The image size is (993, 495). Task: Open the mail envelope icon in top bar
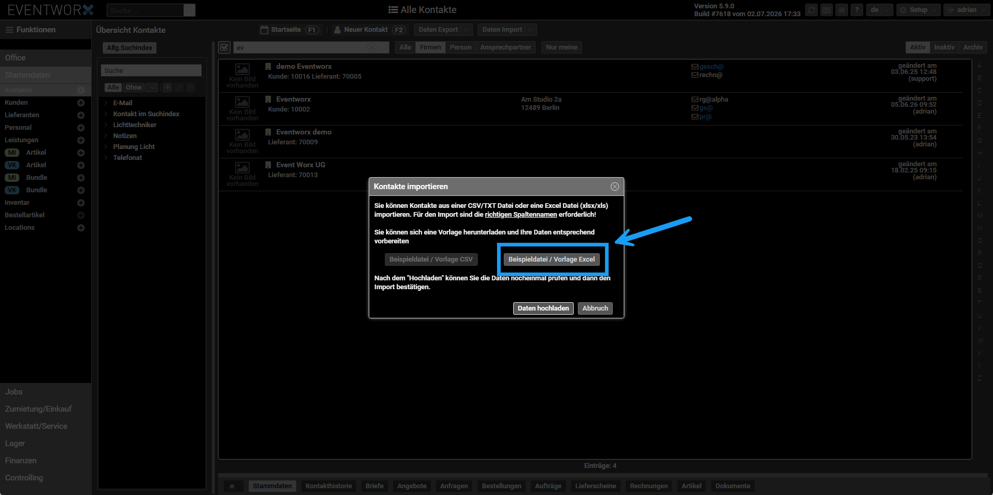click(x=826, y=10)
